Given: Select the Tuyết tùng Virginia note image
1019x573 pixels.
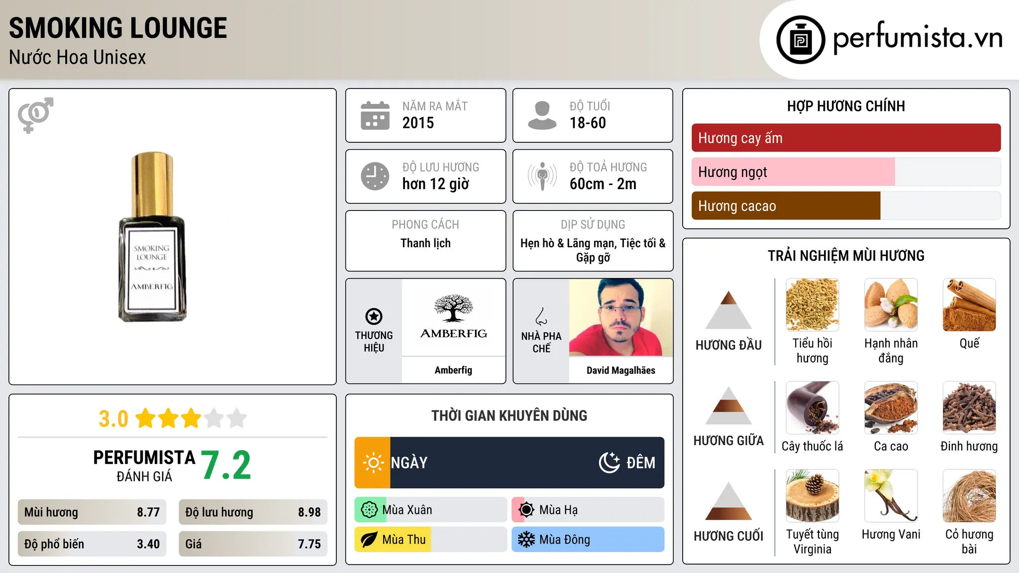Looking at the screenshot, I should (x=813, y=496).
